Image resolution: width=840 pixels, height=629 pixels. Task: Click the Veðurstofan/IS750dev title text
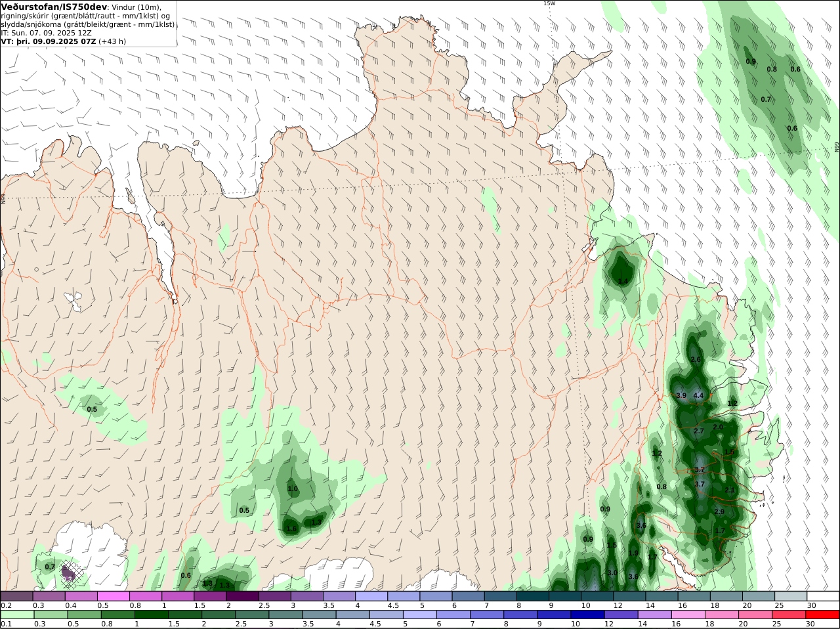tap(53, 7)
